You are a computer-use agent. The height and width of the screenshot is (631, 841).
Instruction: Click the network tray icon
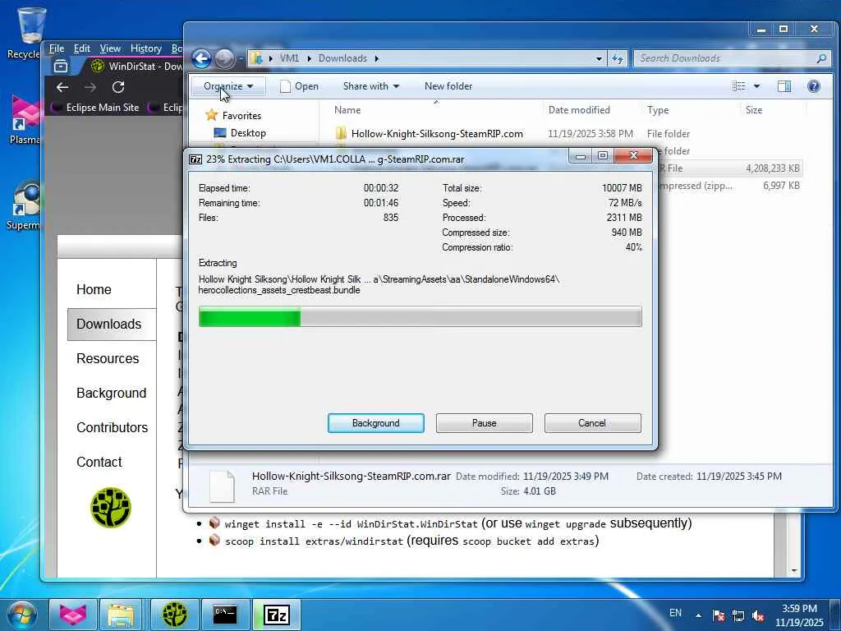click(x=738, y=615)
